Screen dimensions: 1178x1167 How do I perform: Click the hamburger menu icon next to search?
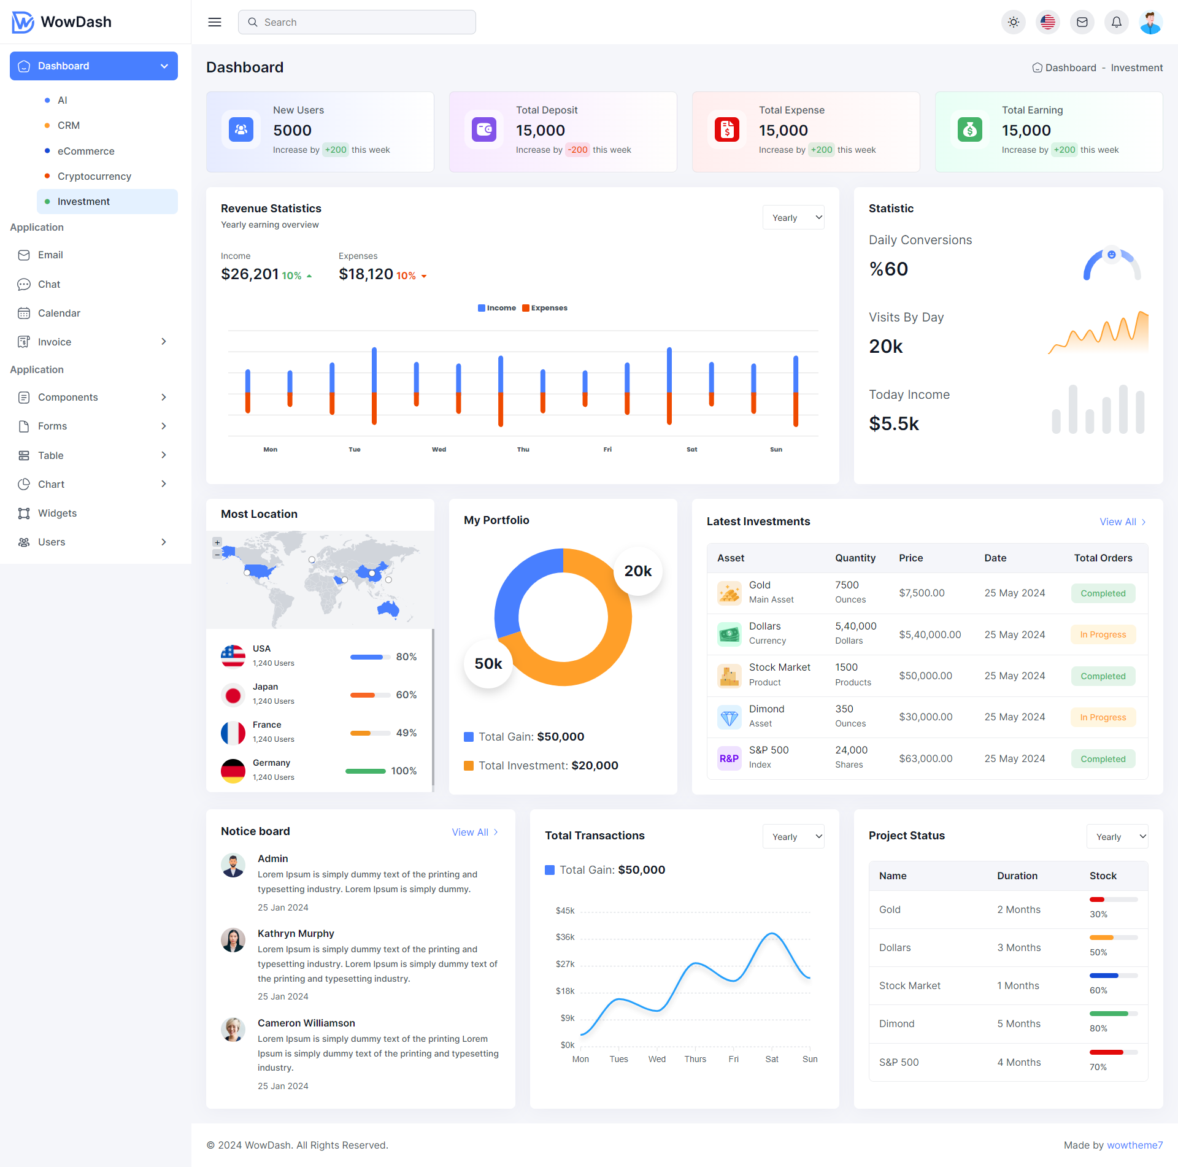tap(214, 21)
